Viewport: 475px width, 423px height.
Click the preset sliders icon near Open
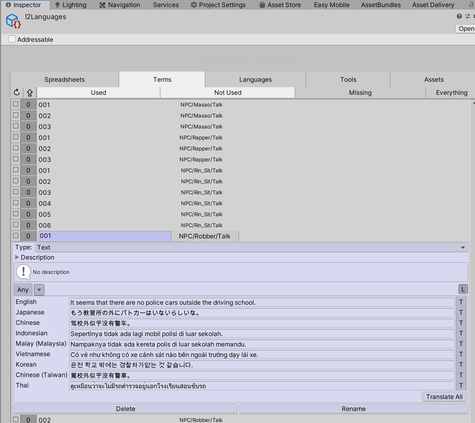tap(467, 16)
